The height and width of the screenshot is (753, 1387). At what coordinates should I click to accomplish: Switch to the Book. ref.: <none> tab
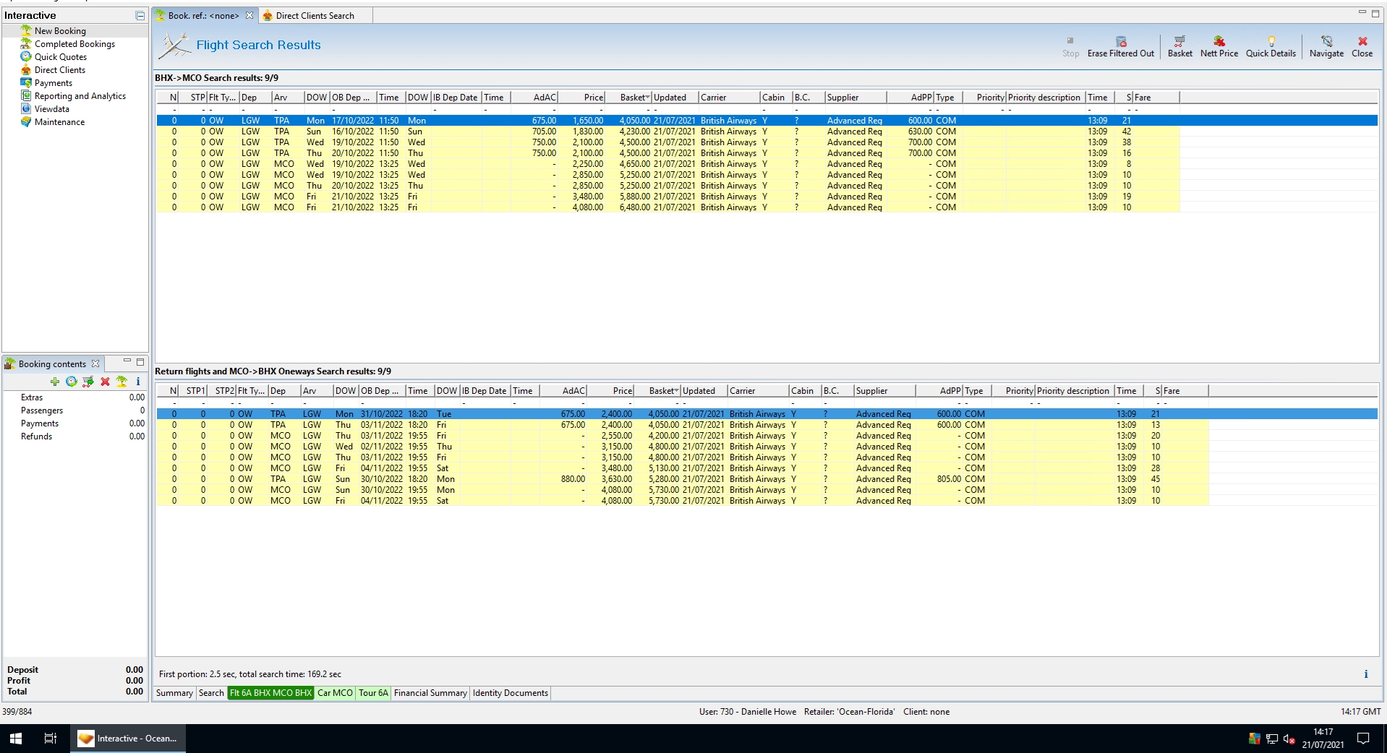point(203,15)
